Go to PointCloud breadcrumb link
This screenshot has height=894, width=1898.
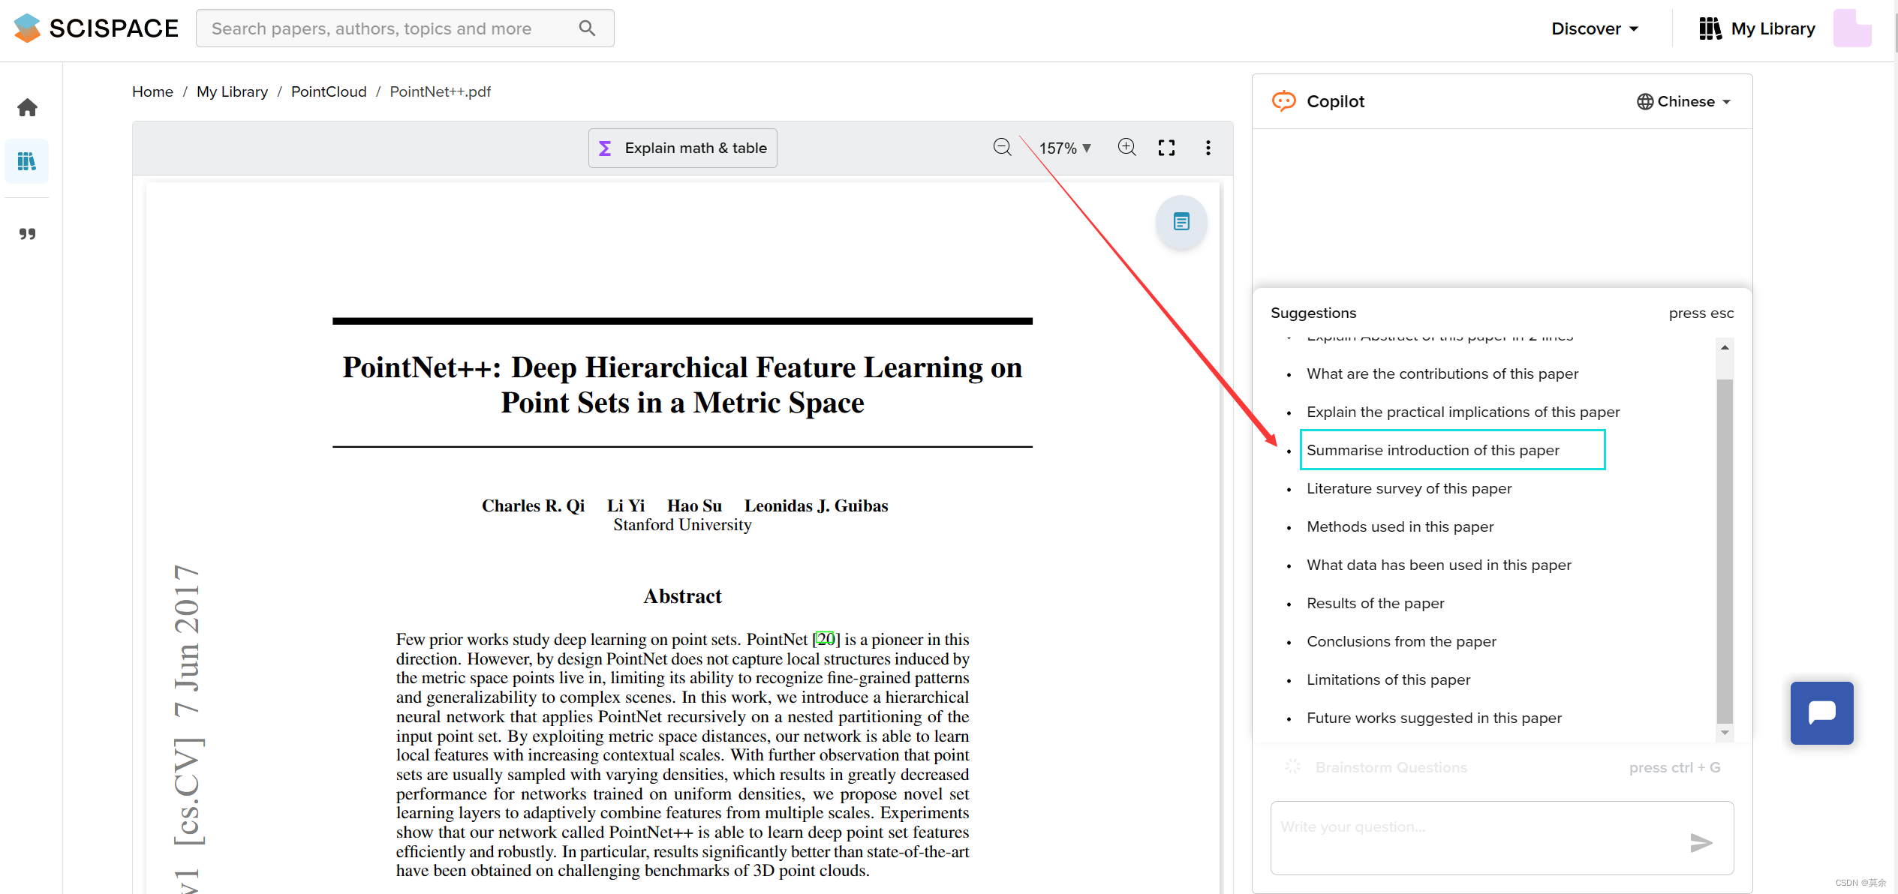point(328,91)
